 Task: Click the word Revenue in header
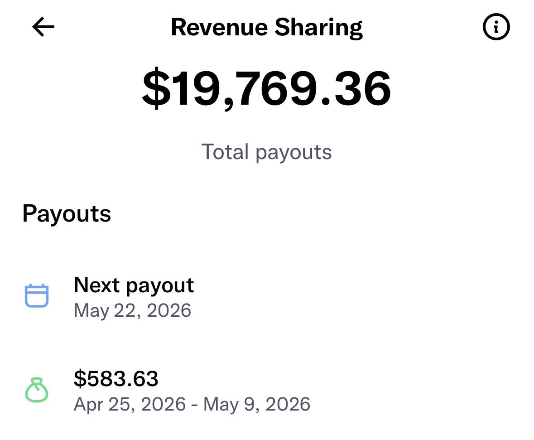tap(219, 27)
